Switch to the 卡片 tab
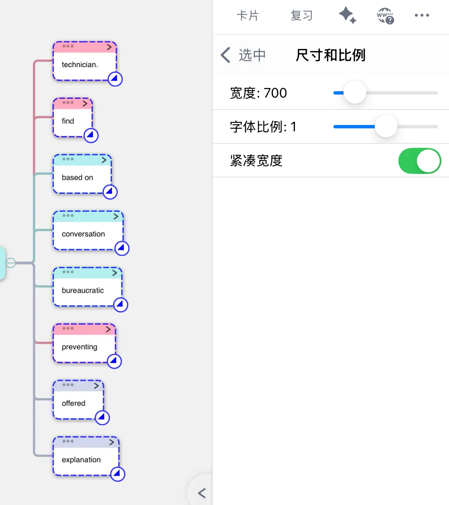Screen dimensions: 449x505 coord(248,16)
